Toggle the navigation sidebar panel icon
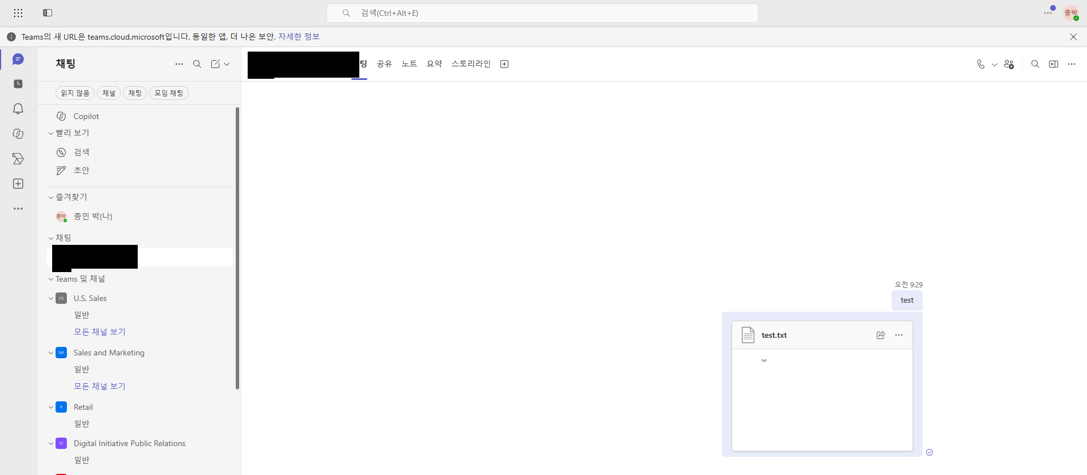1087x475 pixels. 48,12
